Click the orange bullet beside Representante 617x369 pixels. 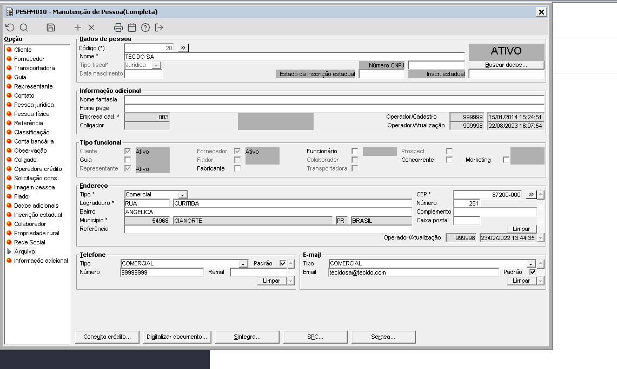click(9, 86)
